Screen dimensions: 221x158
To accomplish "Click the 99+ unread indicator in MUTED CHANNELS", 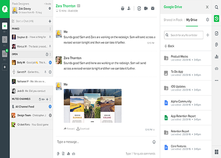I will tap(42, 99).
